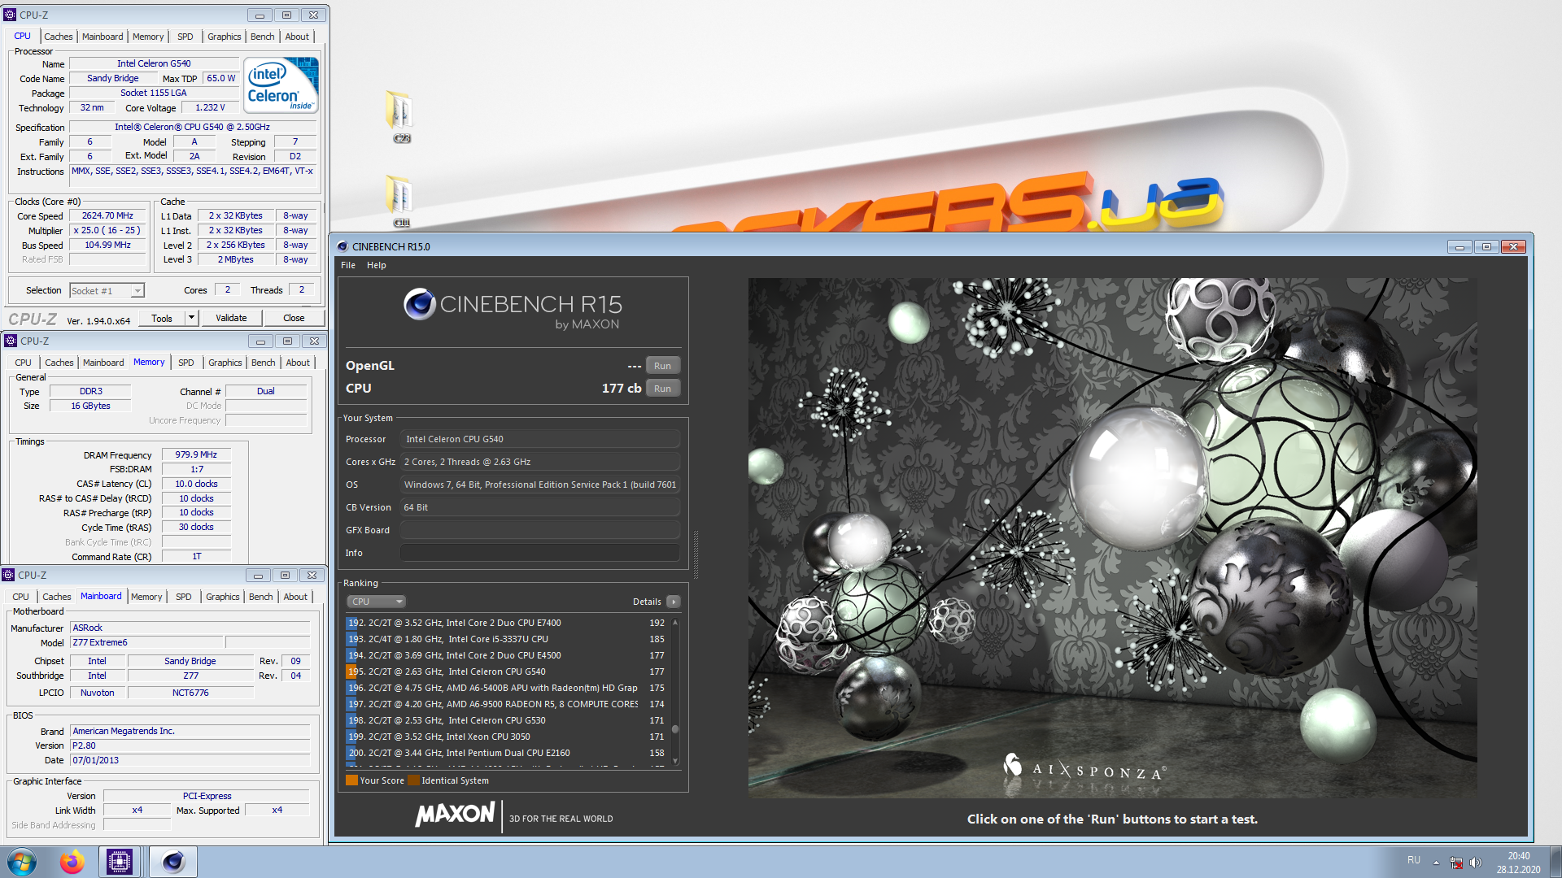1562x878 pixels.
Task: Open Bench tab in top CPU-Z window
Action: (262, 37)
